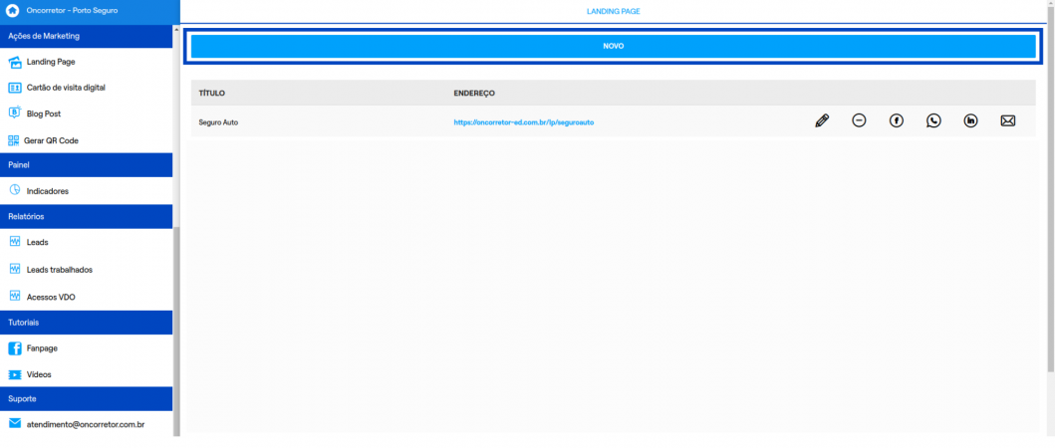Open Indicadores panel
Viewport: 1055px width, 448px height.
pyautogui.click(x=48, y=192)
